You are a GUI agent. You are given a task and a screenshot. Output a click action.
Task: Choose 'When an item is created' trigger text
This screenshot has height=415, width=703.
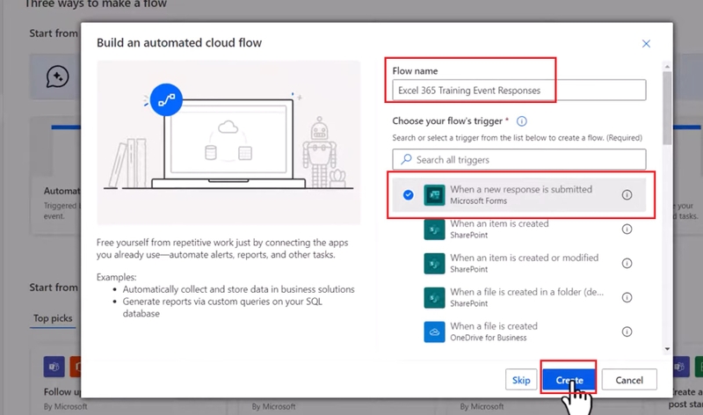click(499, 223)
